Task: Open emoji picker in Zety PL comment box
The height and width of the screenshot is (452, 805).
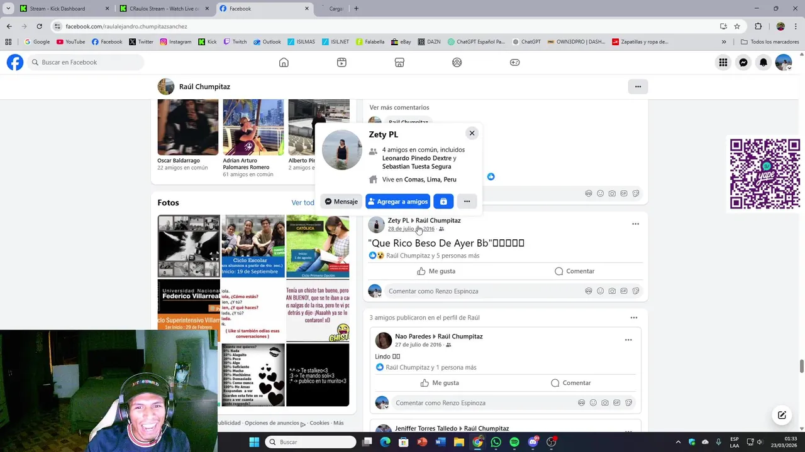Action: pyautogui.click(x=600, y=291)
